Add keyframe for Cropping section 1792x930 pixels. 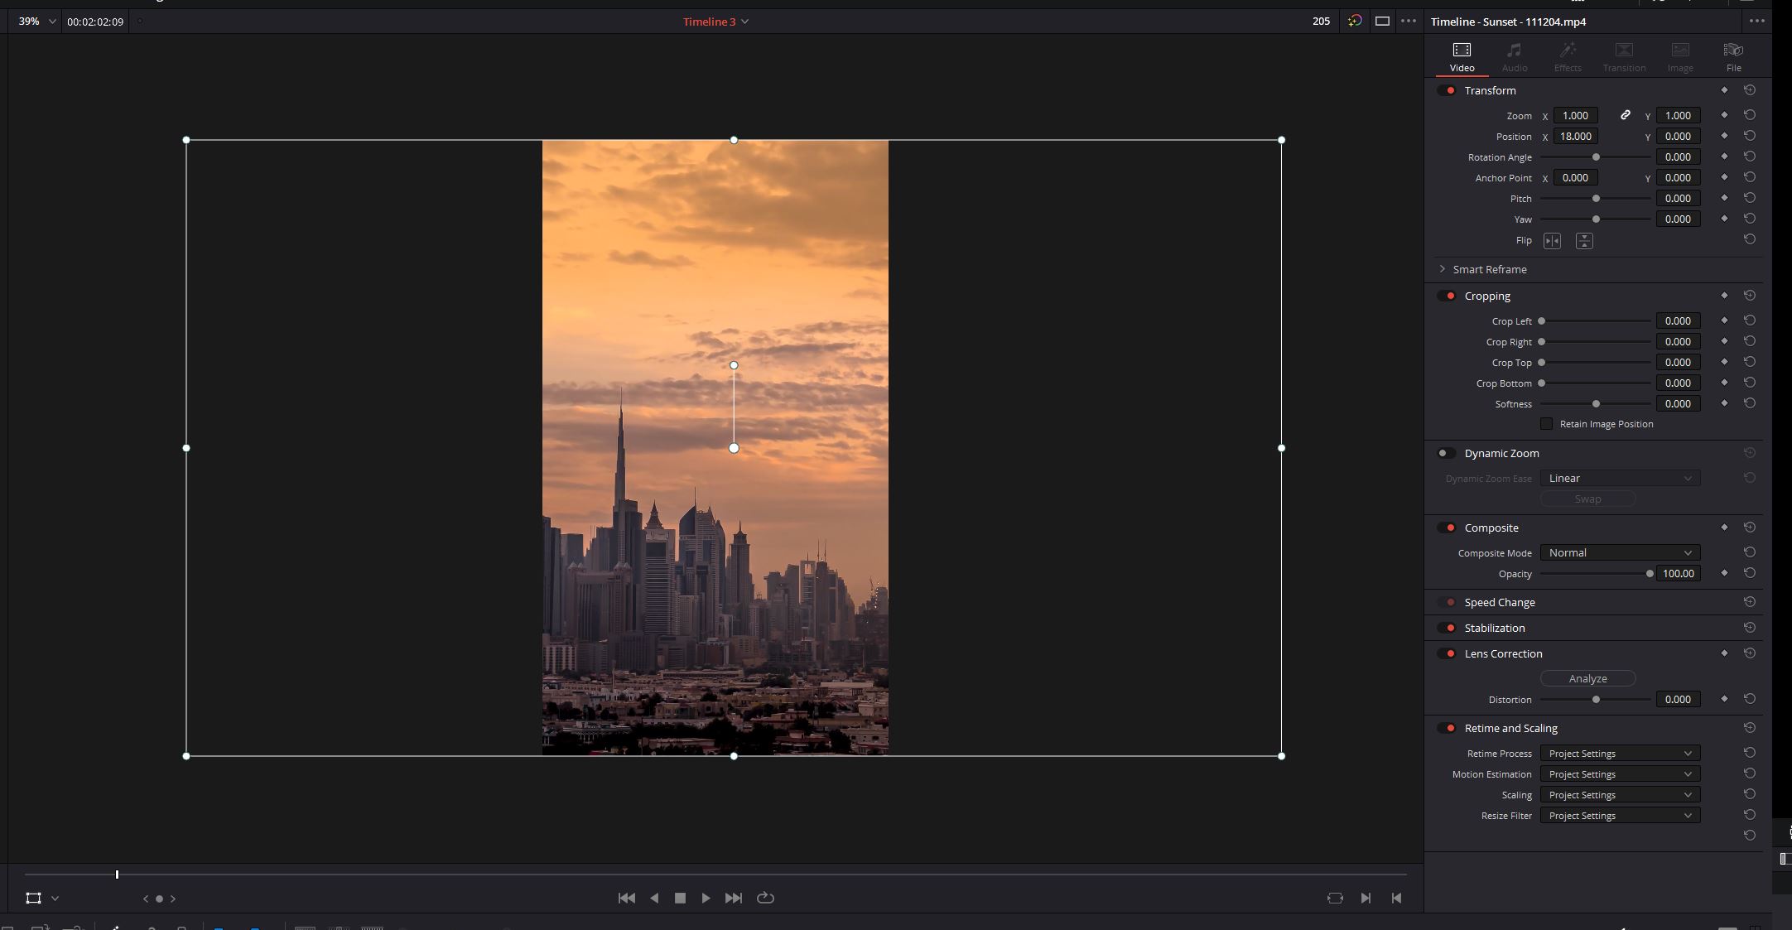pos(1724,295)
